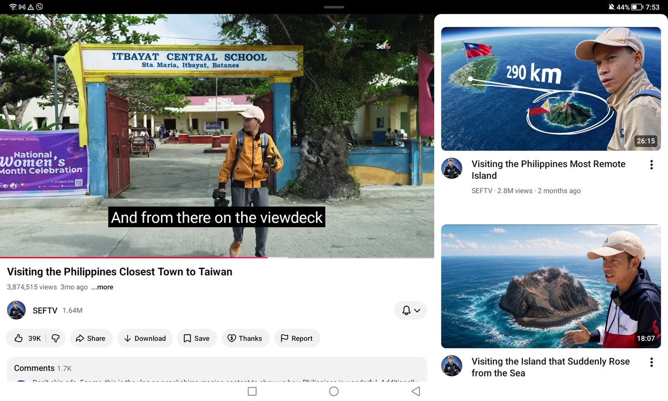The image size is (668, 401).
Task: Tap the battery 44% indicator
Action: coord(630,7)
